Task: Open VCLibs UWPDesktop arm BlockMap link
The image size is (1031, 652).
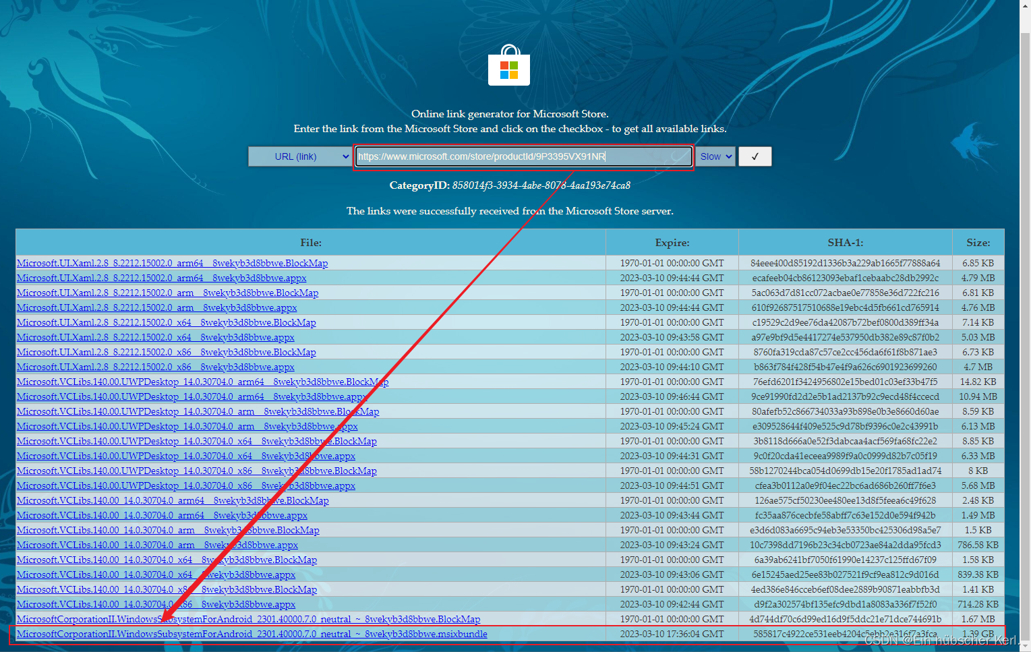Action: [198, 411]
